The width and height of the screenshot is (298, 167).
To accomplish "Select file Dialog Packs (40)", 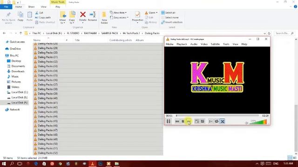I will 47,98.
